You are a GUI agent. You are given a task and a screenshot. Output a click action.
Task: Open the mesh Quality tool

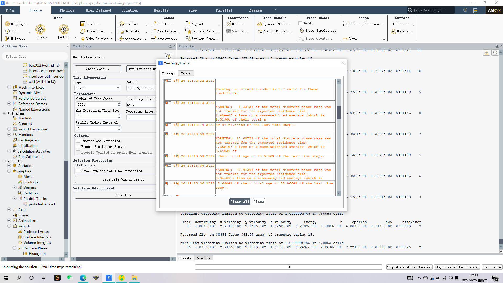63,29
